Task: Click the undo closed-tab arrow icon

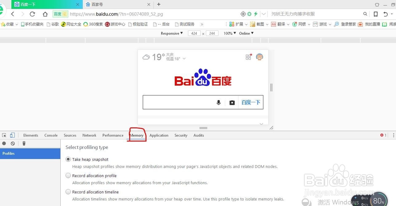Action: coord(385,14)
